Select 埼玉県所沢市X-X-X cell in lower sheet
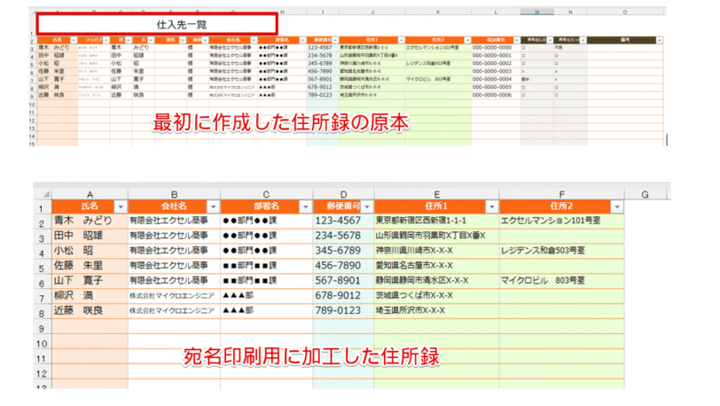This screenshot has height=406, width=720. pos(436,310)
